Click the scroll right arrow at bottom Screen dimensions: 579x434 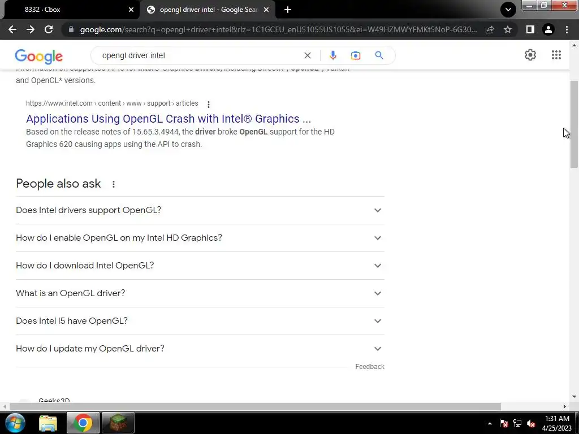click(x=565, y=406)
